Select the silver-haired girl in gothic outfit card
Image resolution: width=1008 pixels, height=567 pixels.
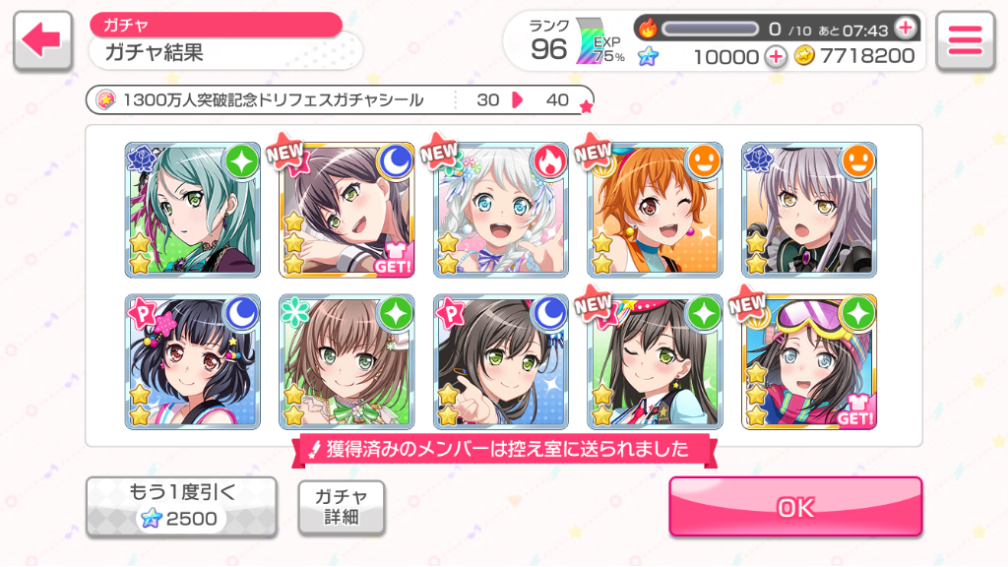[809, 211]
